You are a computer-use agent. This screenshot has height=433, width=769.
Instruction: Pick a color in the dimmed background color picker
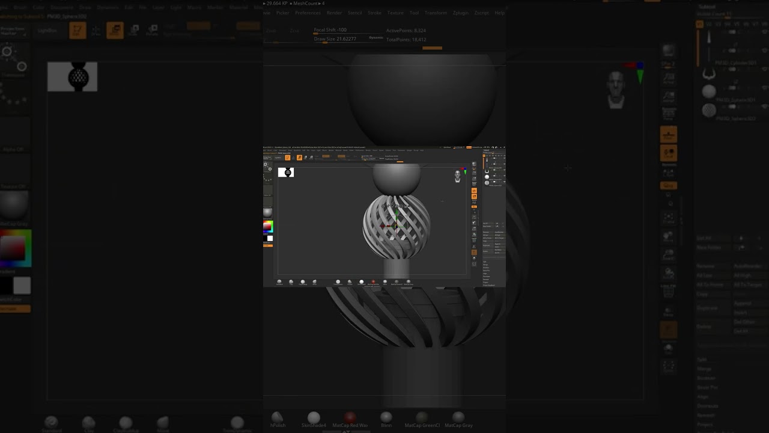(x=15, y=248)
